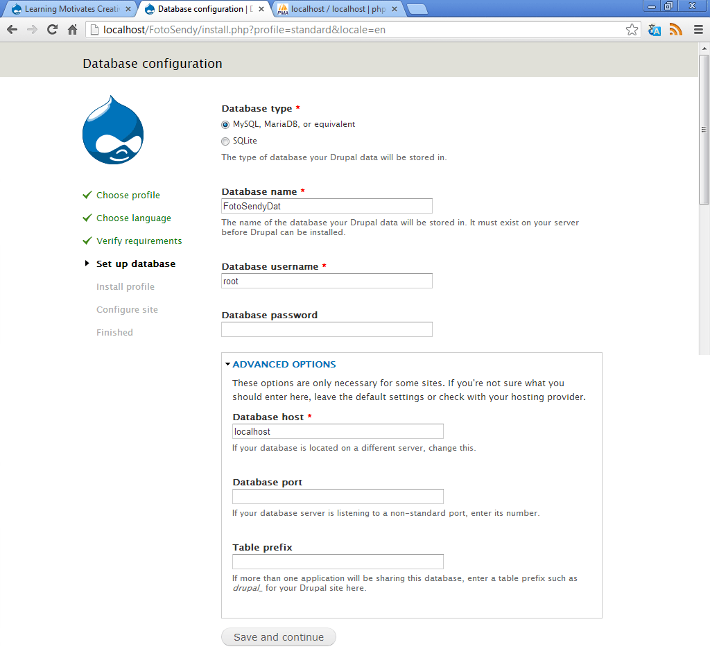Screen dimensions: 710x649
Task: Focus the Database username field
Action: (327, 281)
